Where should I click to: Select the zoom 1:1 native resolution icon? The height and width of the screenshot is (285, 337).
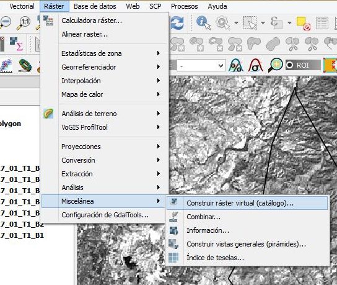coord(24,23)
